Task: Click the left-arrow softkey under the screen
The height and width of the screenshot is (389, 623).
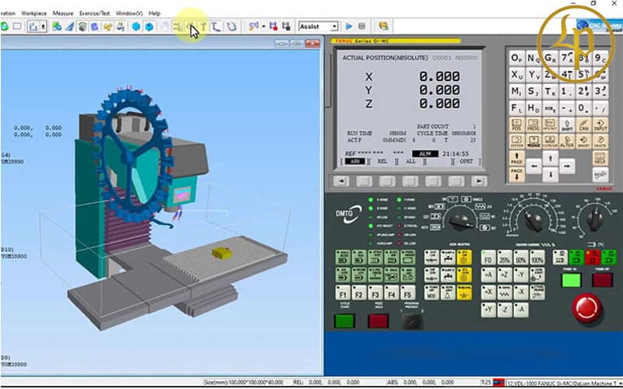Action: (x=341, y=181)
